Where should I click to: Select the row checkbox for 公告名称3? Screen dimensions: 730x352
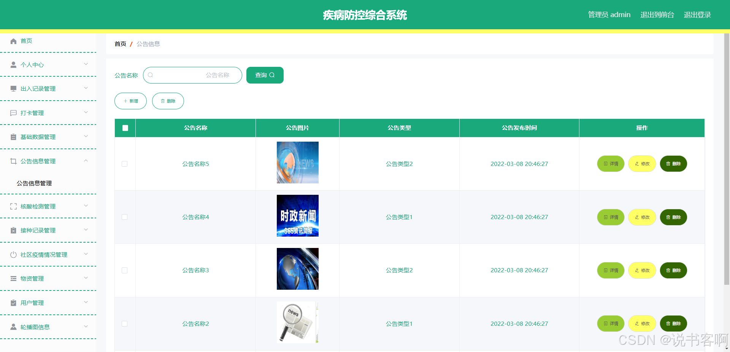click(x=124, y=270)
